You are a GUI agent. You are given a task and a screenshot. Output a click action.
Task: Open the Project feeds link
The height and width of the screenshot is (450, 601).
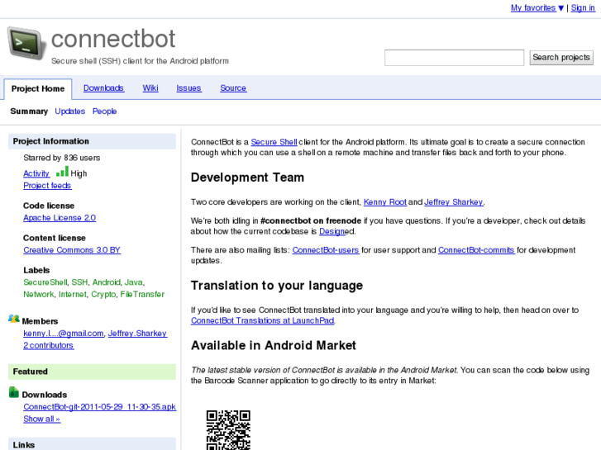coord(47,186)
